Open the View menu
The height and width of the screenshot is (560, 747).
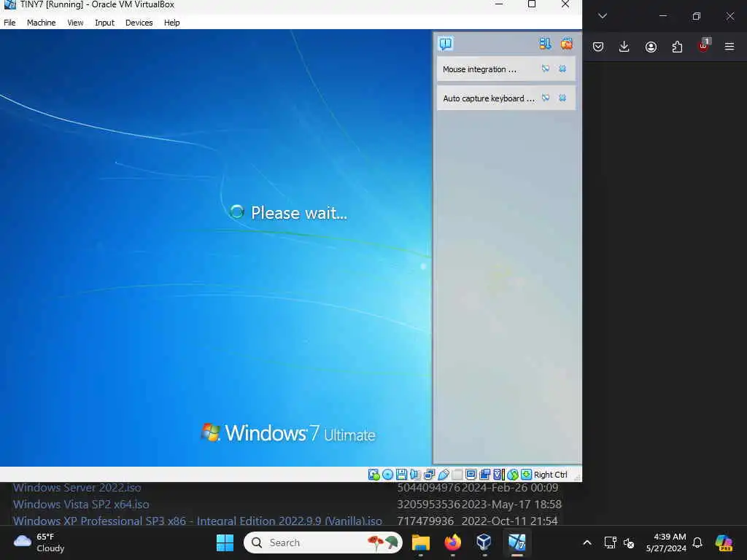tap(75, 23)
